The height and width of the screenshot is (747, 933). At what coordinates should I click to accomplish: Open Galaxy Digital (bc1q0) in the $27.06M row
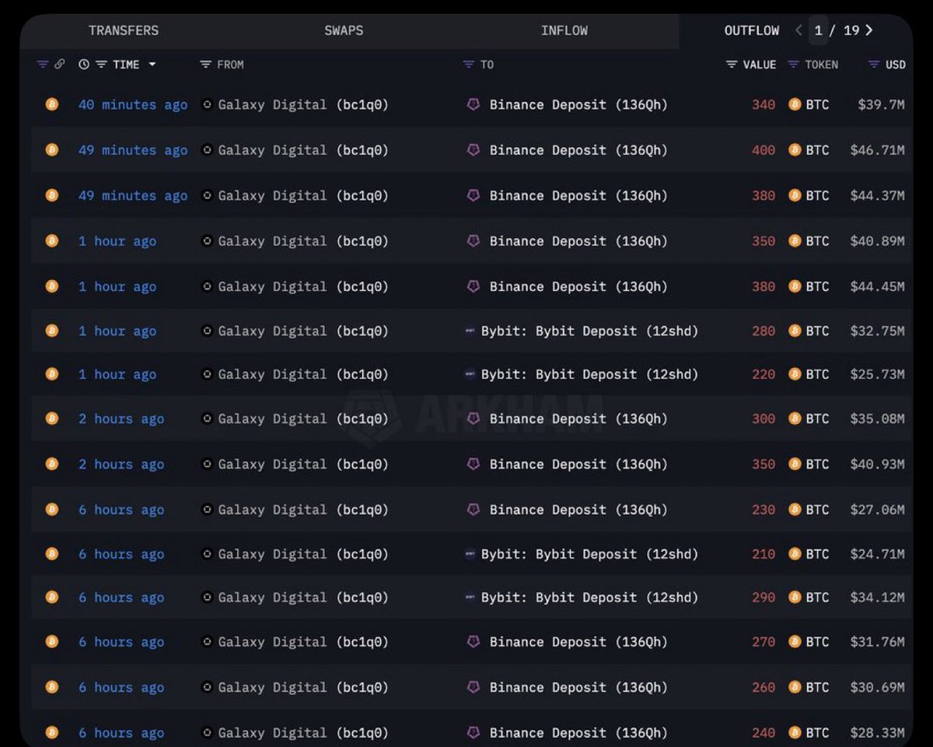pos(302,510)
